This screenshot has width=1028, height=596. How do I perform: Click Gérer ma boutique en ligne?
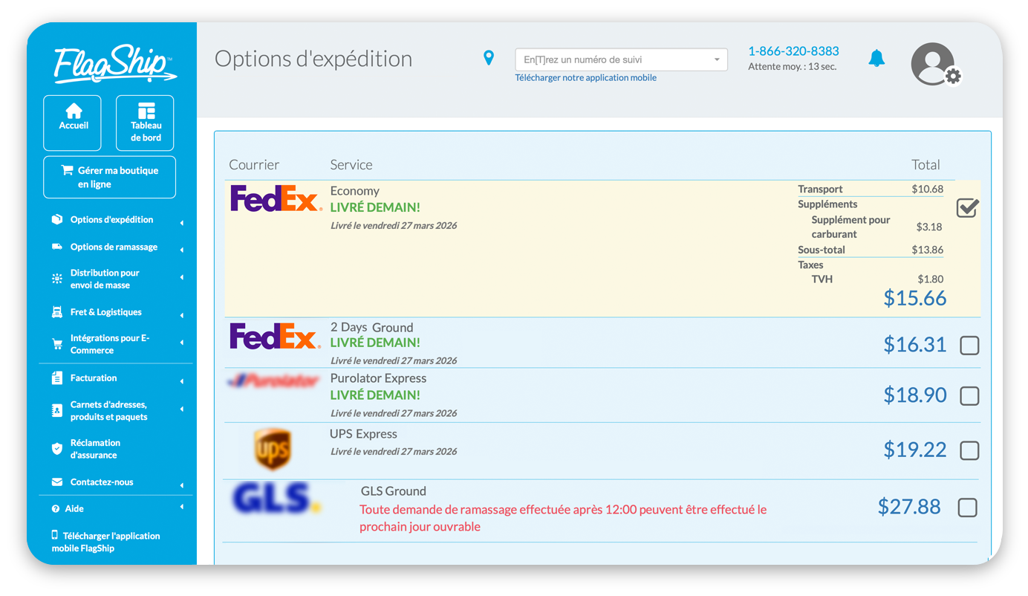pos(109,177)
